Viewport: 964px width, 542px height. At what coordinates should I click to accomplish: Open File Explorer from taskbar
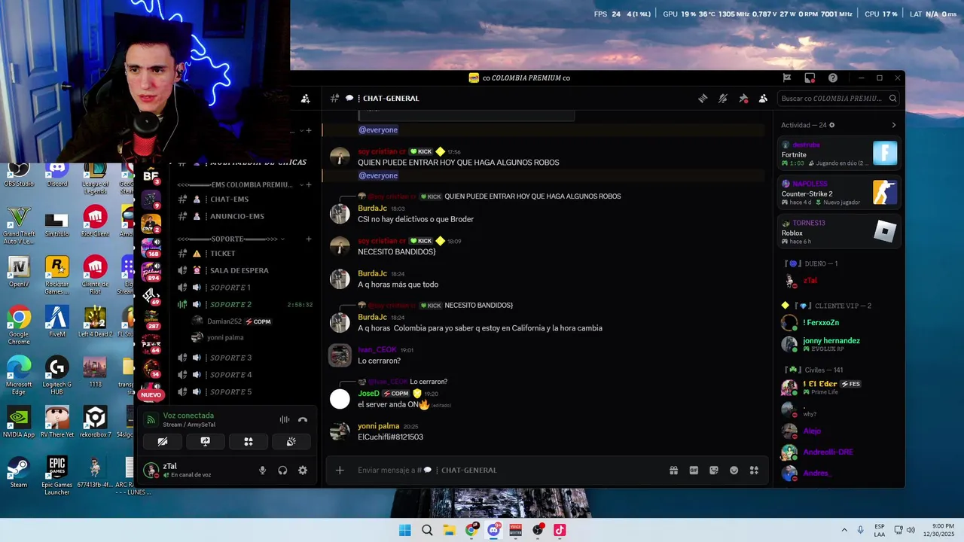click(449, 530)
